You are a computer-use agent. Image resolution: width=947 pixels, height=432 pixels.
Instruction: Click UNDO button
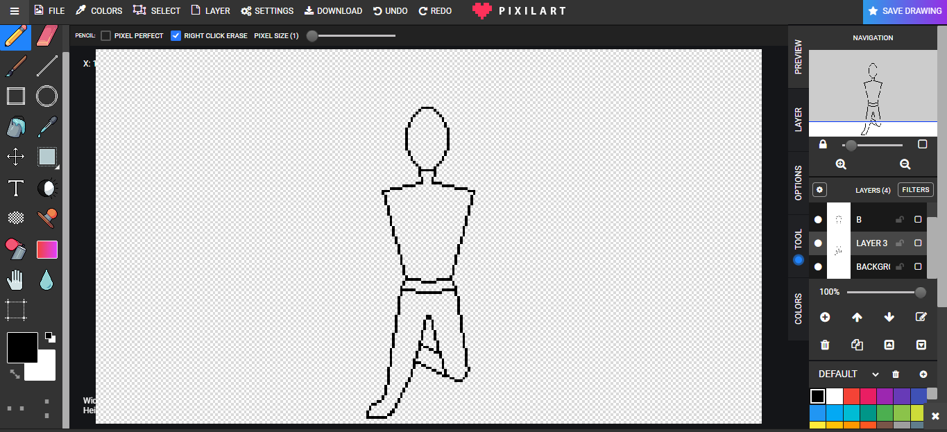pyautogui.click(x=391, y=11)
